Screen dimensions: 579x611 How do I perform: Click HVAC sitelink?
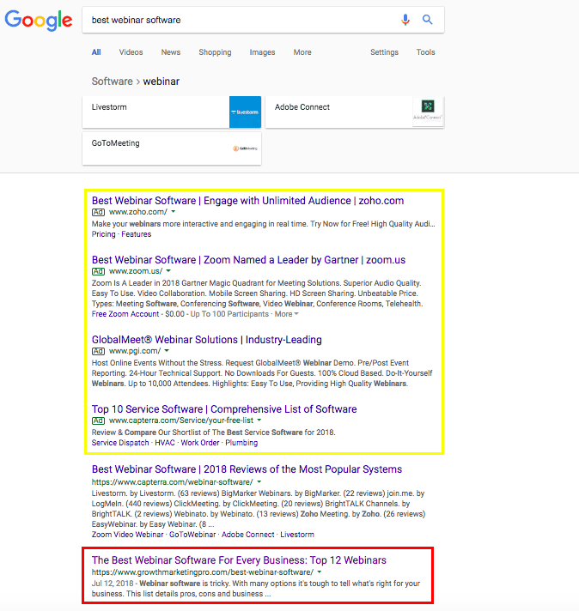click(x=165, y=443)
